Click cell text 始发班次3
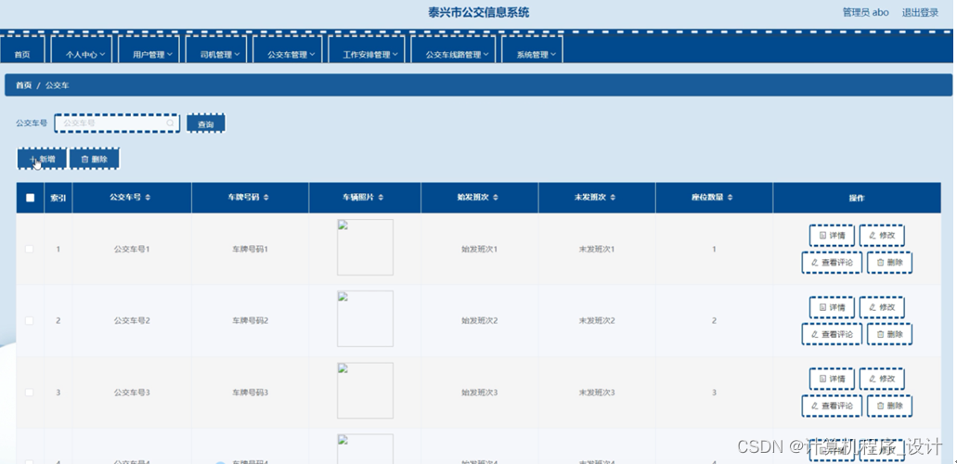Screen dimensions: 957x464 tap(480, 392)
